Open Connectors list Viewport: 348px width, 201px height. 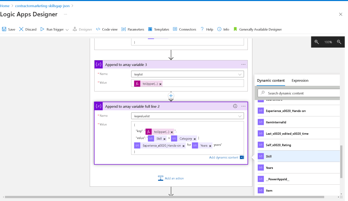[184, 29]
